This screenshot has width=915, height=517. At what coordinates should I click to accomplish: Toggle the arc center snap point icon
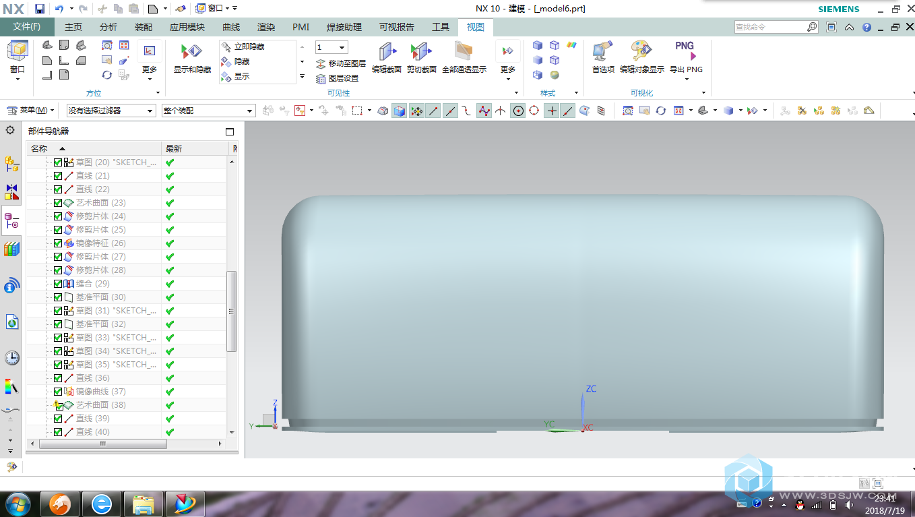point(518,111)
